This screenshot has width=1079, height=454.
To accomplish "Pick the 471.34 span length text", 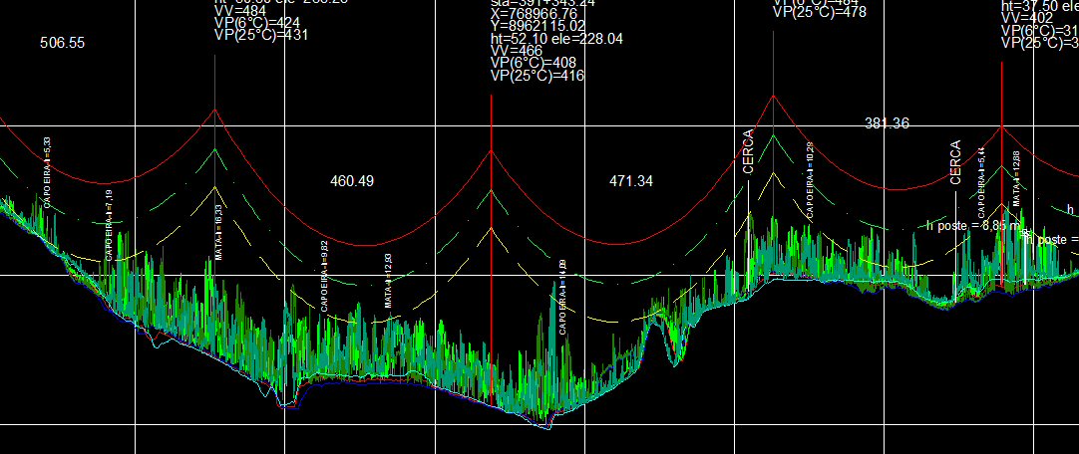I will click(x=631, y=181).
